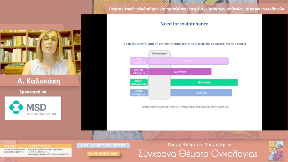Click the "WEB SCIENTIFIC EVENT" banner

click(103, 145)
